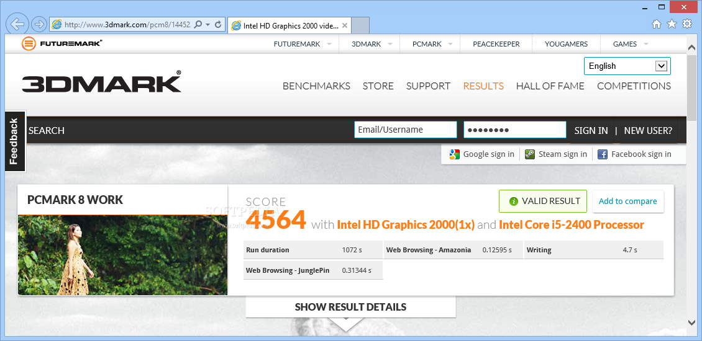
Task: Click the browser address bar URL
Action: click(x=127, y=25)
